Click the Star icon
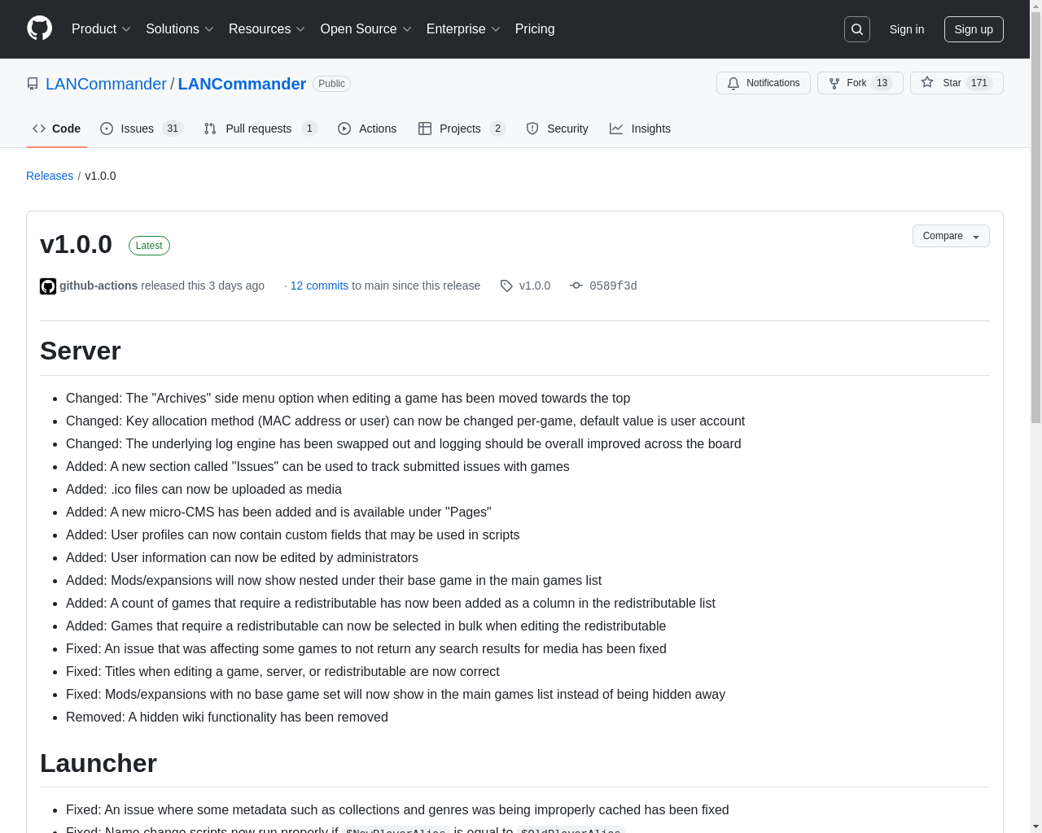 927,82
